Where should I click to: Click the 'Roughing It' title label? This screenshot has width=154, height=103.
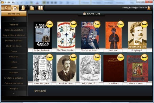(x=137, y=50)
